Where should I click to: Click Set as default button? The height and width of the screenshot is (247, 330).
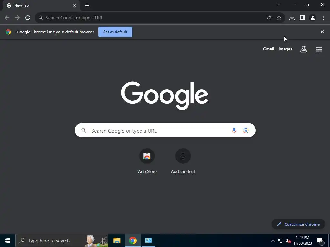click(x=115, y=32)
